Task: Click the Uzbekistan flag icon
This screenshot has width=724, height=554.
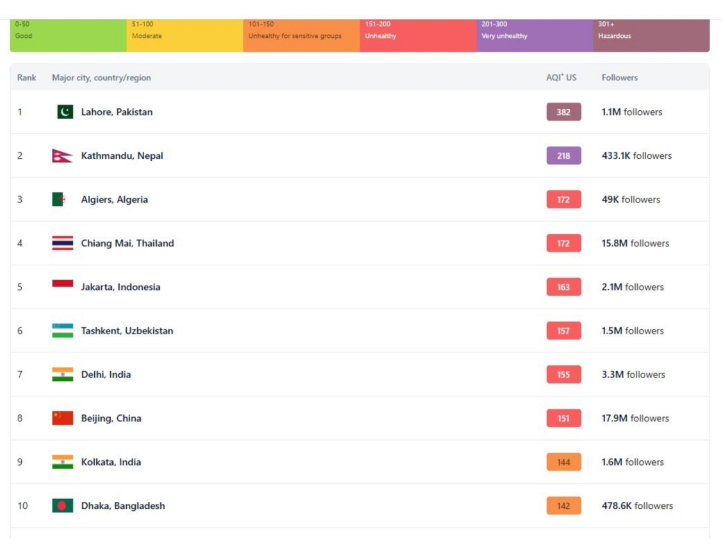Action: click(62, 330)
